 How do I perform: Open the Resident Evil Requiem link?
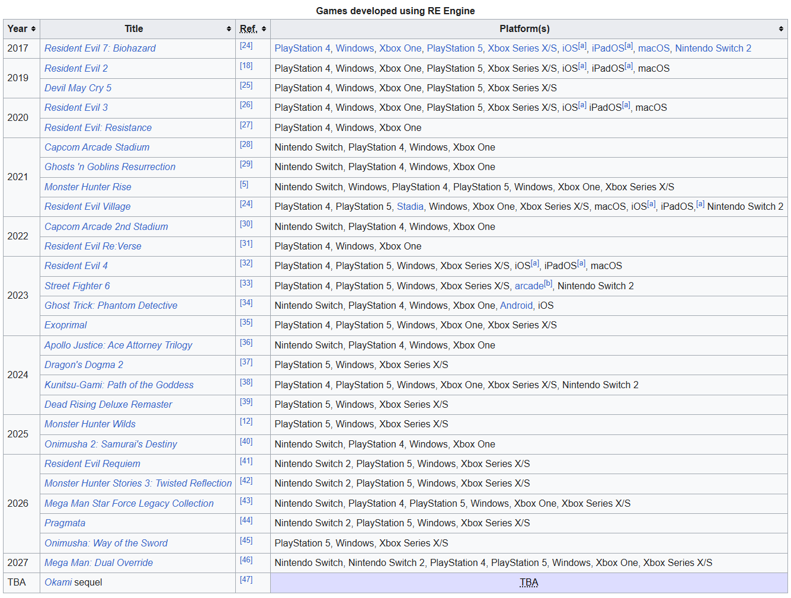92,464
